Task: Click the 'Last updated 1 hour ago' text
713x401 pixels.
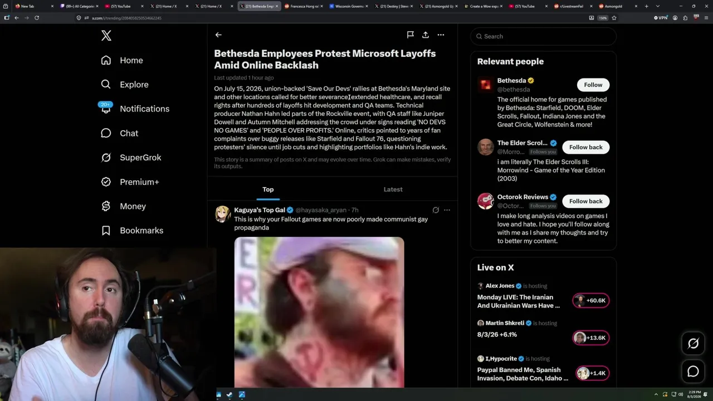Action: click(x=244, y=78)
